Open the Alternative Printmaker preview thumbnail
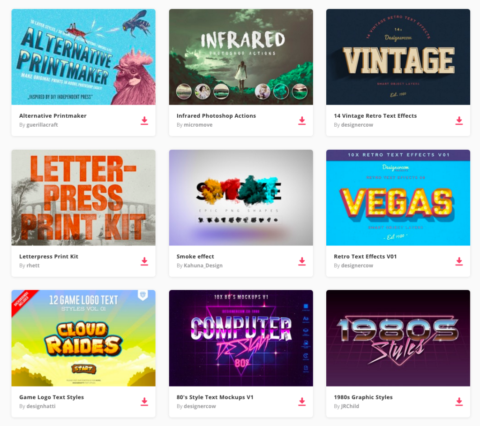The width and height of the screenshot is (480, 426). pyautogui.click(x=83, y=57)
